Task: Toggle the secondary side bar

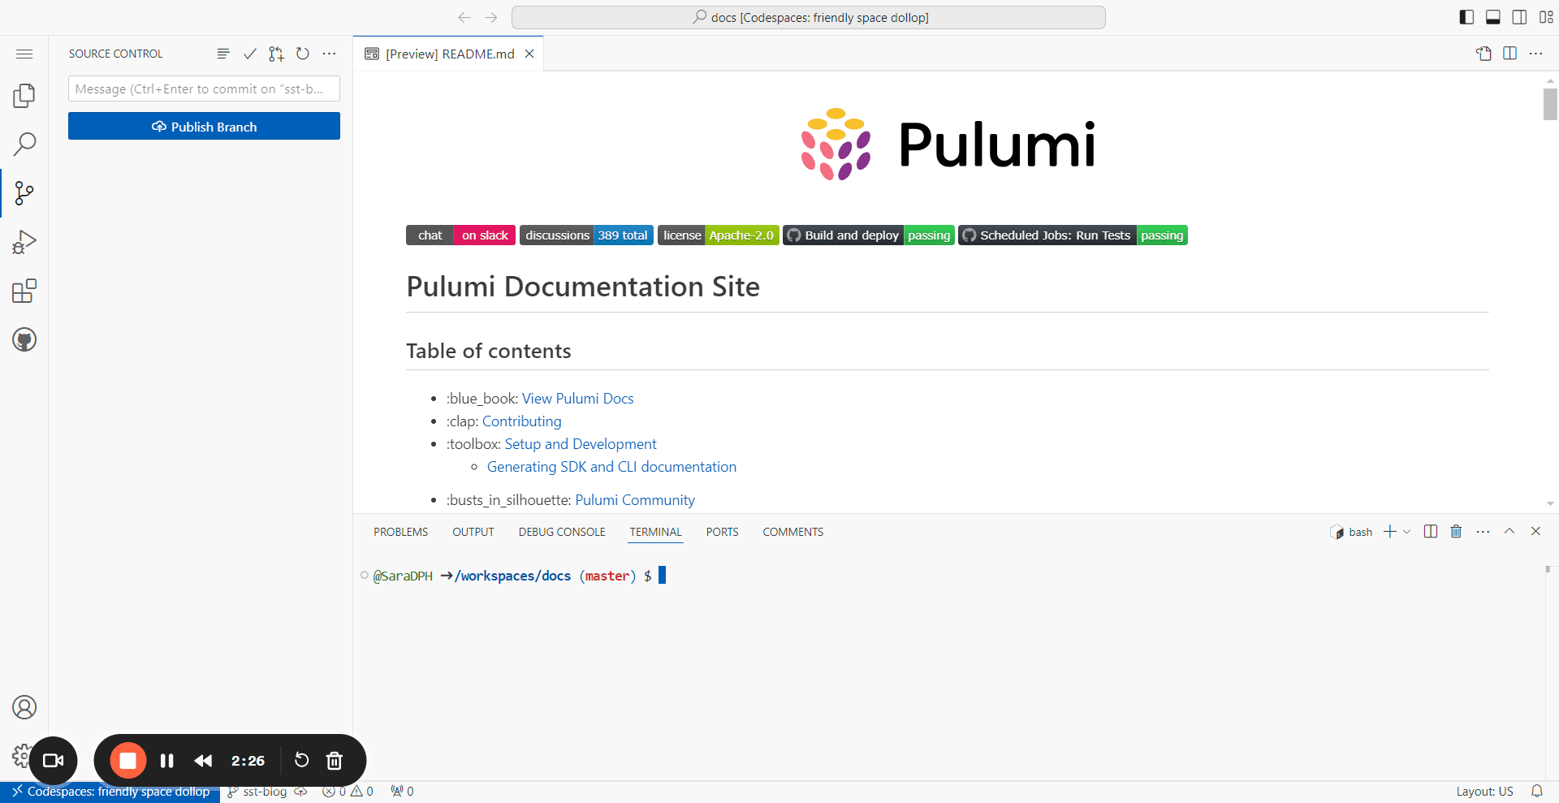Action: [1520, 17]
